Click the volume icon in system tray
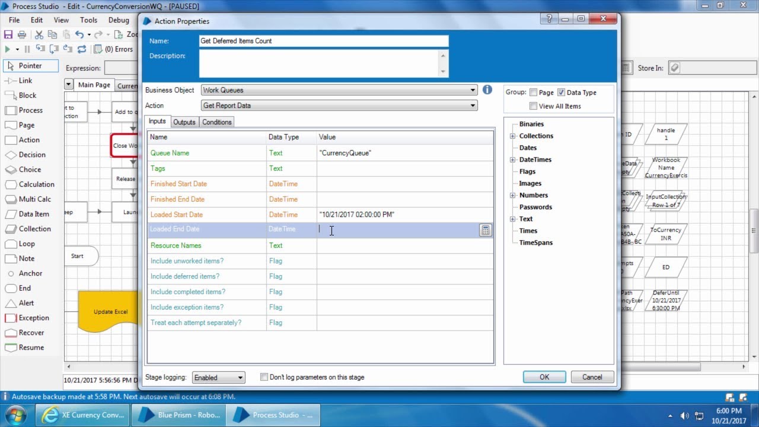759x427 pixels. pyautogui.click(x=685, y=416)
